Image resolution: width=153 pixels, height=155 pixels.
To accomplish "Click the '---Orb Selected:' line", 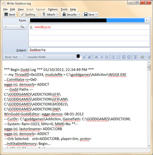I will [x=48, y=139].
